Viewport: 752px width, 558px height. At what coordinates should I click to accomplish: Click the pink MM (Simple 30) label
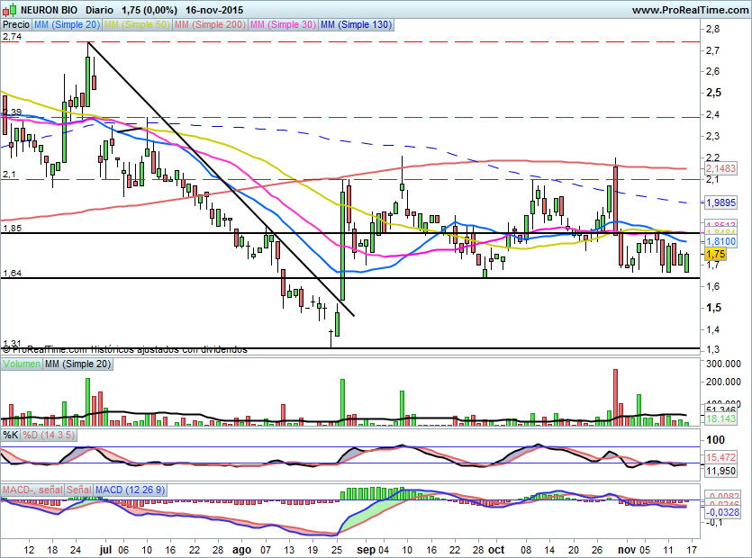(283, 25)
